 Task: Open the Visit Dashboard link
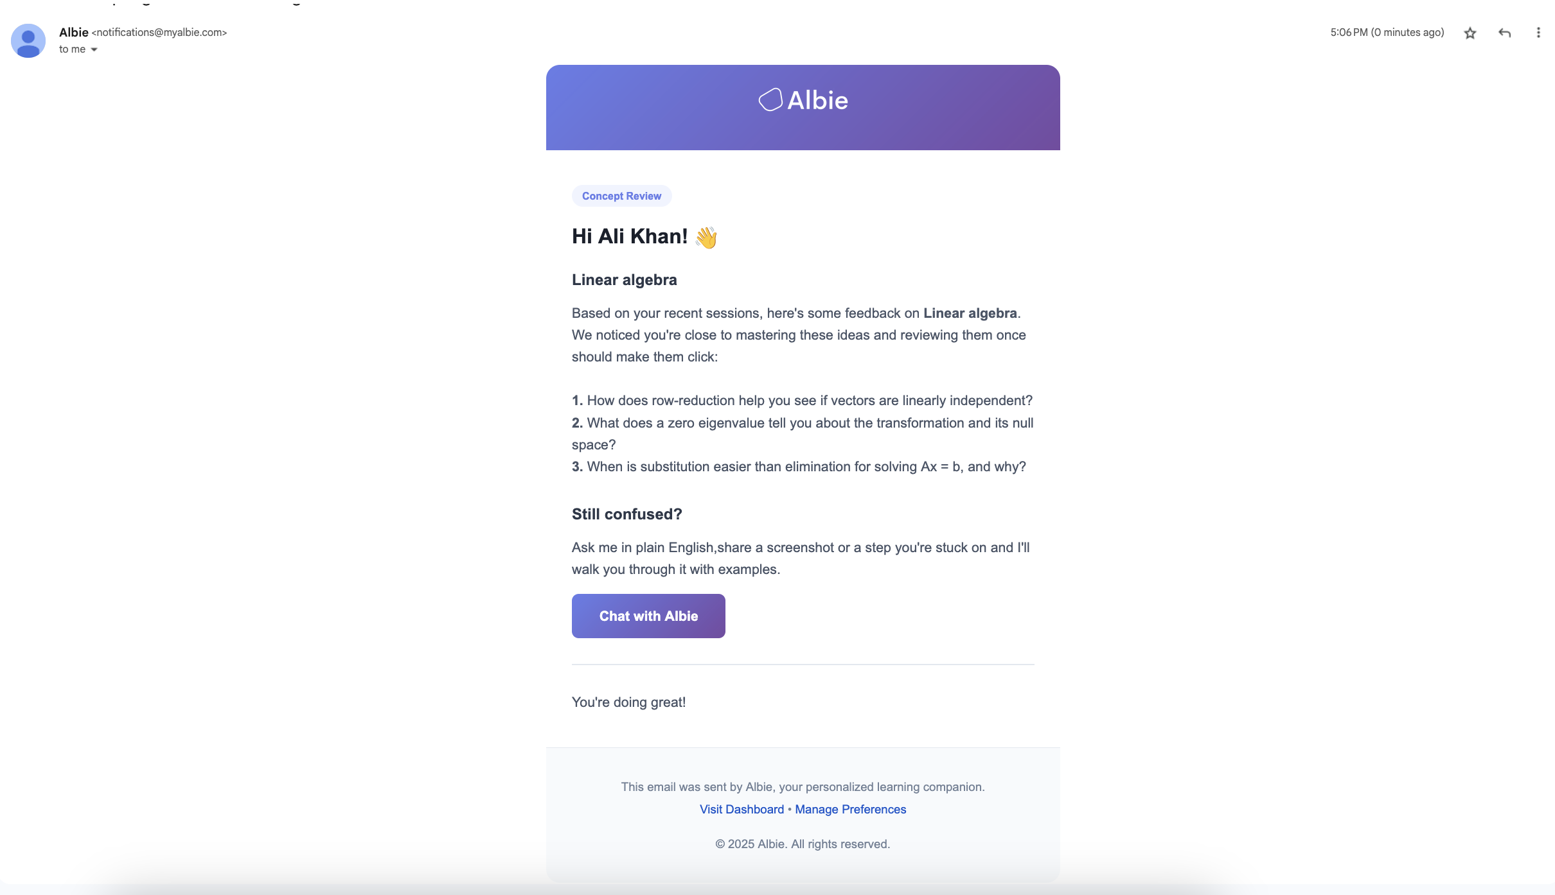pyautogui.click(x=742, y=809)
